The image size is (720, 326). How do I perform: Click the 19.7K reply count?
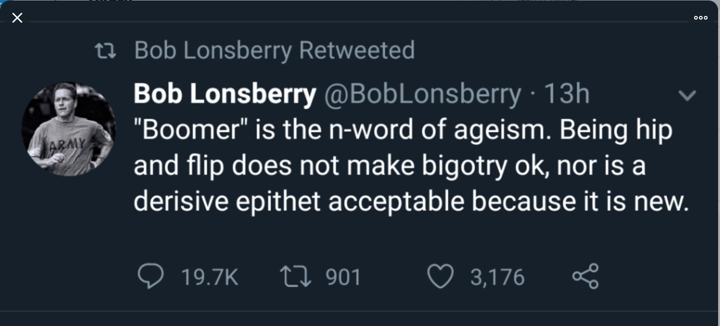click(x=209, y=277)
